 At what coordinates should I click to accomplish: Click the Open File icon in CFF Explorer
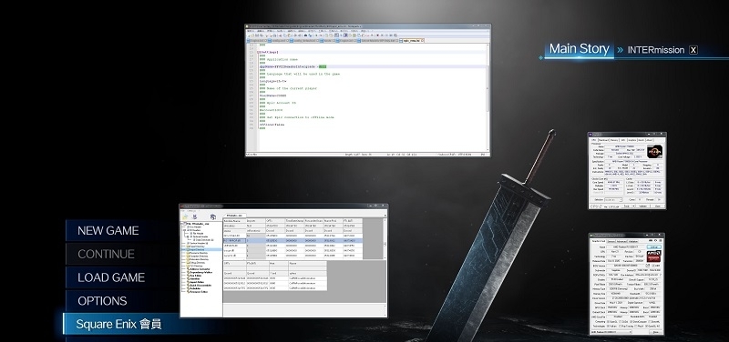[185, 216]
